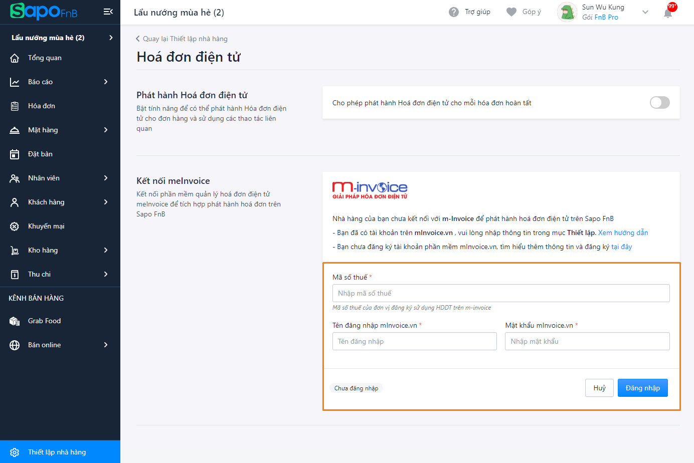
Task: Click the Sun Wu Kung avatar
Action: tap(567, 12)
